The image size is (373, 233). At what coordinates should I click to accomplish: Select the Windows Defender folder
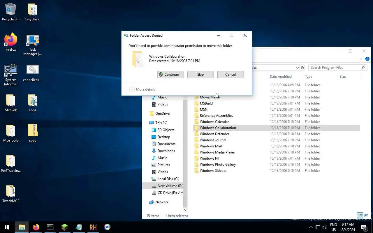(x=214, y=134)
